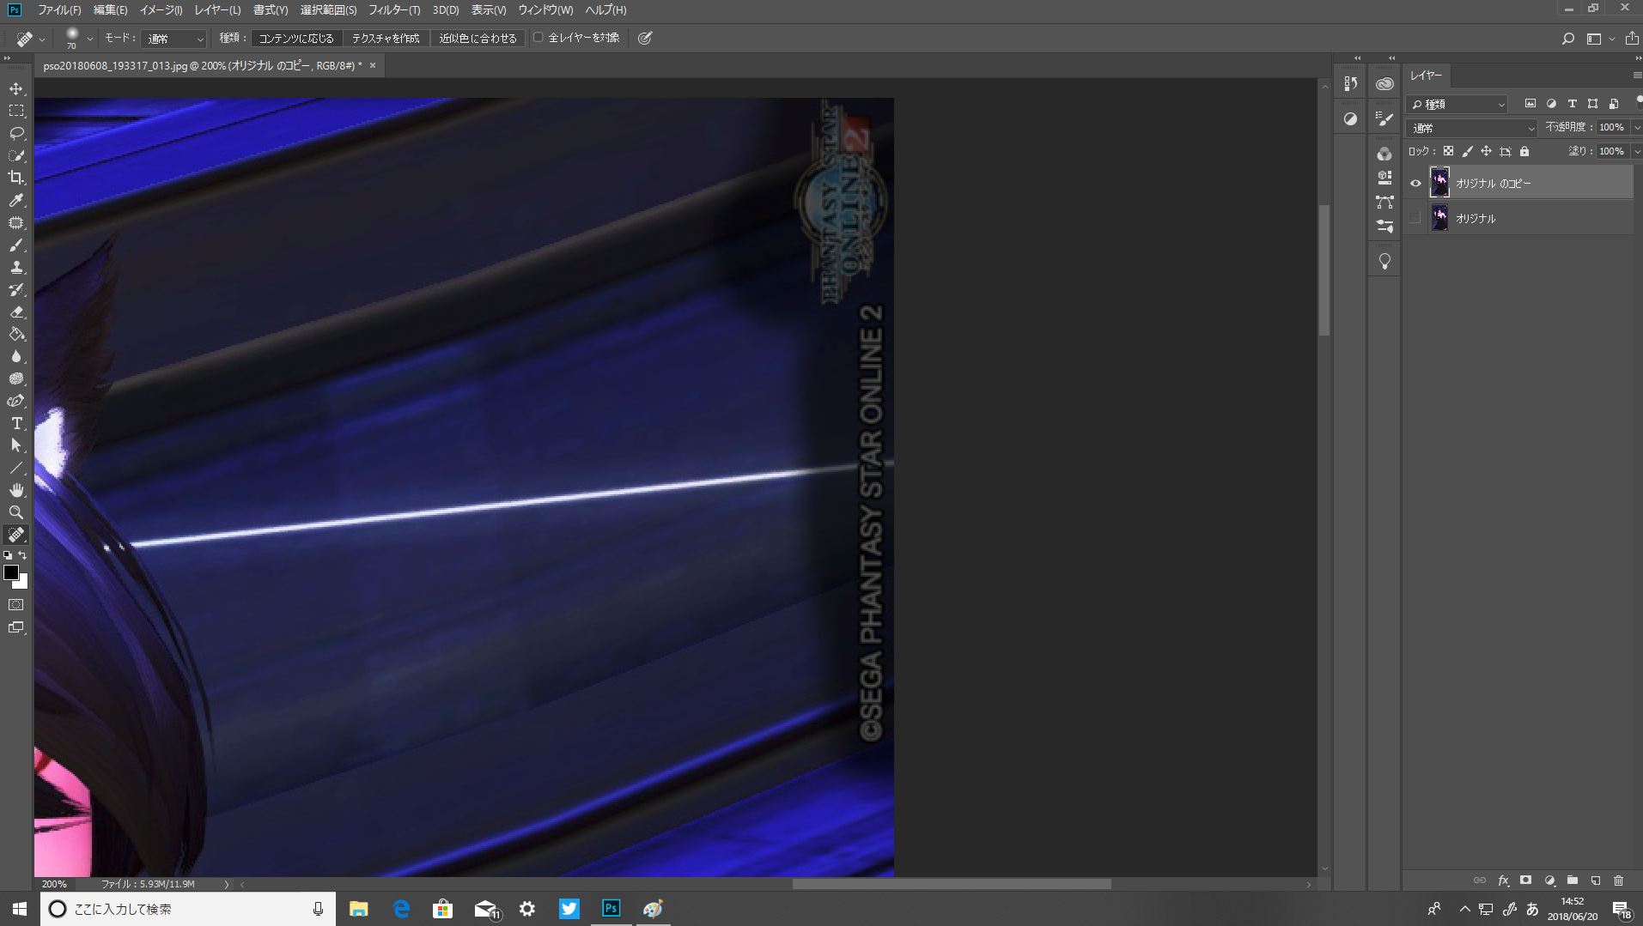The width and height of the screenshot is (1643, 926).
Task: Select the Spot Healing Brush tool
Action: coord(16,536)
